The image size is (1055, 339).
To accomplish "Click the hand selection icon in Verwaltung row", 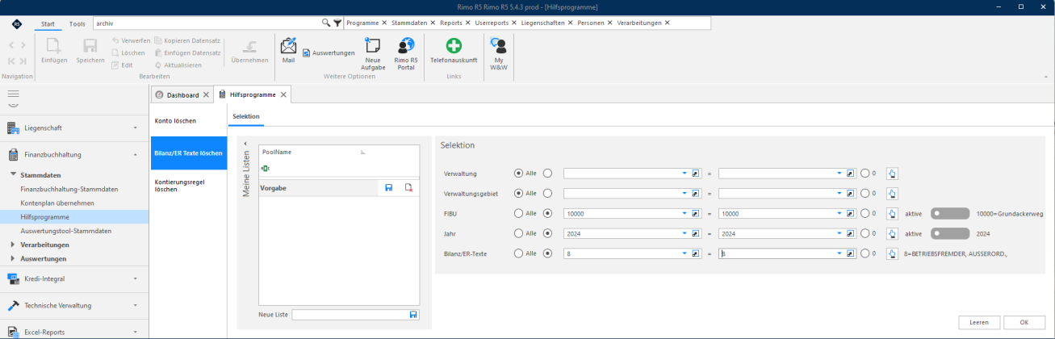I will pos(892,173).
